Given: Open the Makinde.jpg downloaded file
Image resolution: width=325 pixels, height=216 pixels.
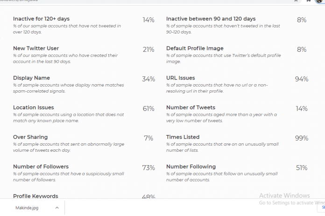Looking at the screenshot, I should pyautogui.click(x=28, y=208).
